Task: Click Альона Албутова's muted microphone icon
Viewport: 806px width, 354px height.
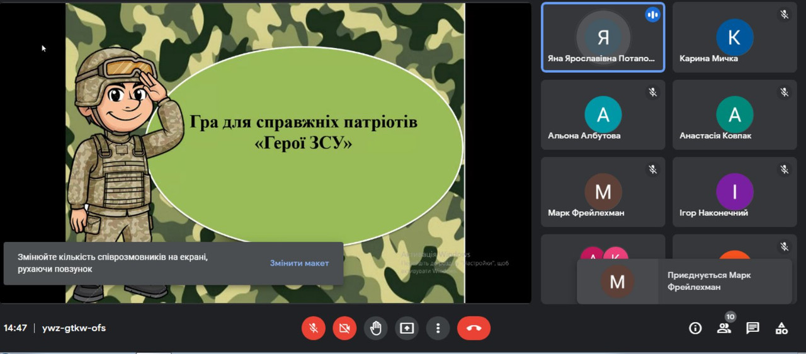Action: pos(653,92)
